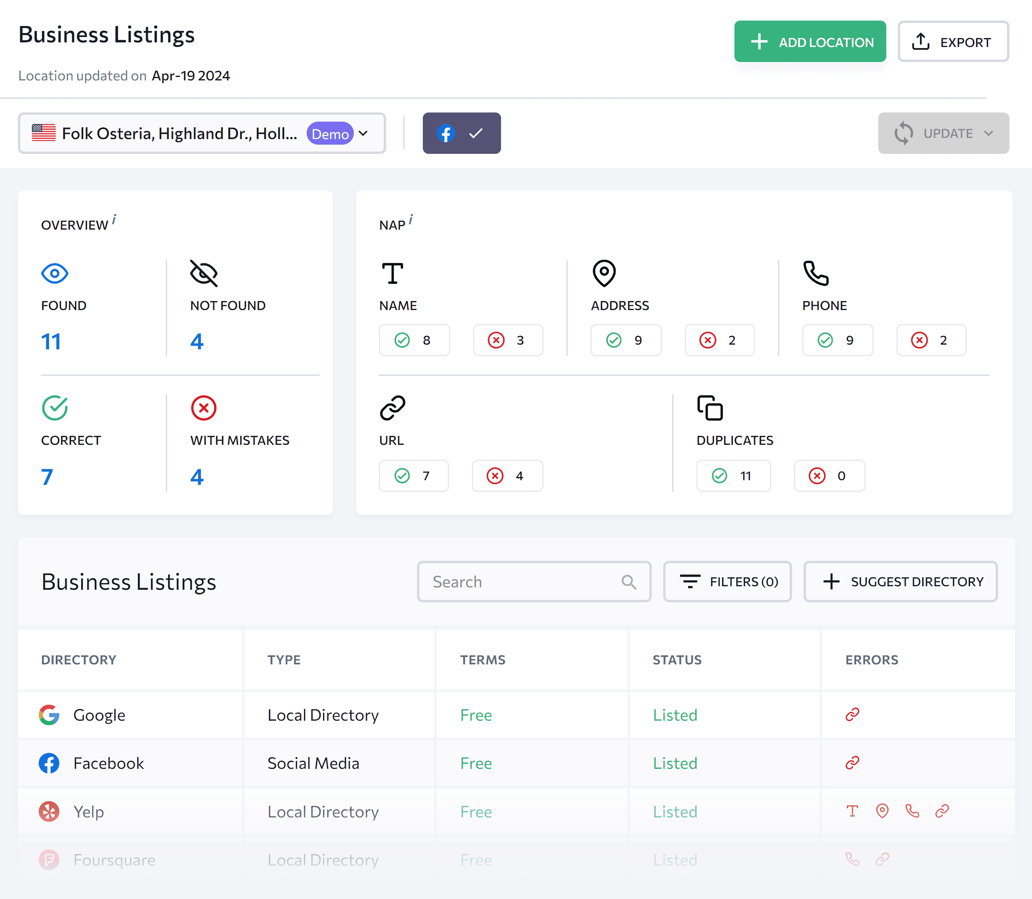
Task: Click the phone error icon in Yelp row
Action: [x=912, y=811]
